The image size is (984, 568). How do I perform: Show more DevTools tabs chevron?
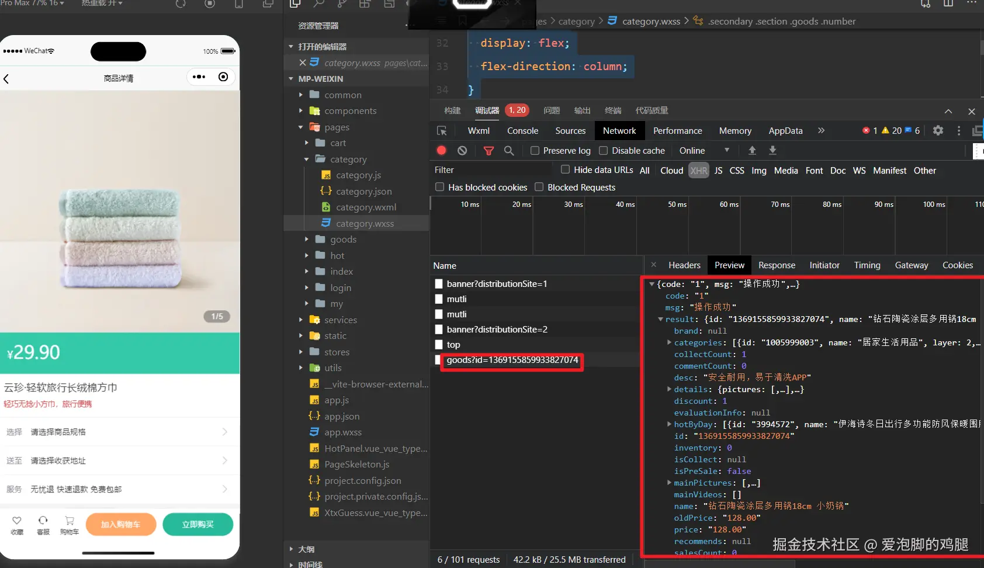pyautogui.click(x=821, y=130)
